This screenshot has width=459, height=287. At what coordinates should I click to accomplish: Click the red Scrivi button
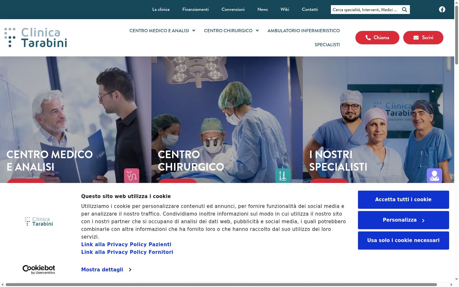(423, 38)
